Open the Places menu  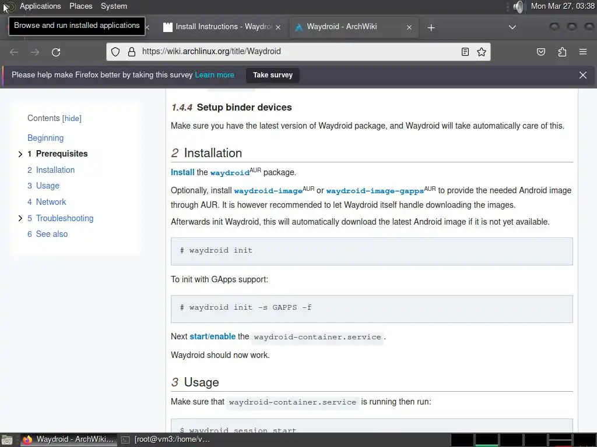click(x=80, y=6)
